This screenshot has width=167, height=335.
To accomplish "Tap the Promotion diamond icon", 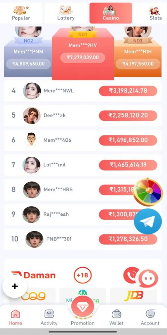I will click(x=83, y=306).
